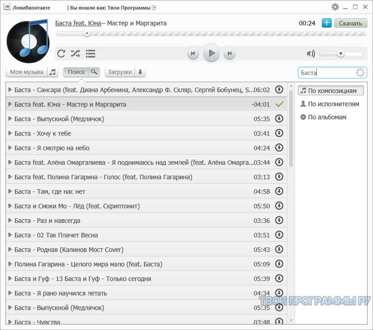
Task: Filter results По исполнителям
Action: click(x=330, y=104)
